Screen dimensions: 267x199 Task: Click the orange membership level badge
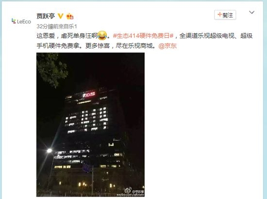click(x=70, y=16)
